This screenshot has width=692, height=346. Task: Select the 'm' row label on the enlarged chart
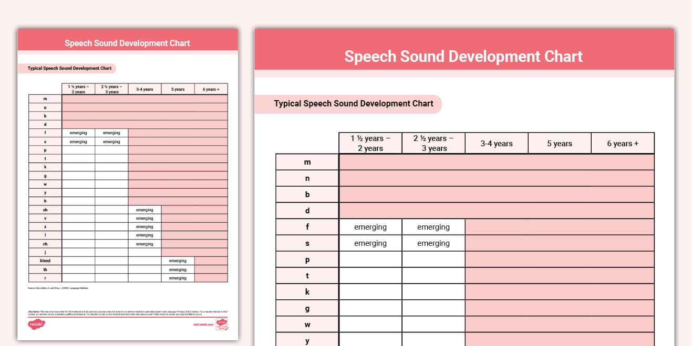coord(306,161)
